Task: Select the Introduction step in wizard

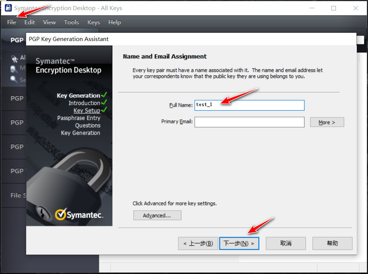Action: (x=84, y=103)
